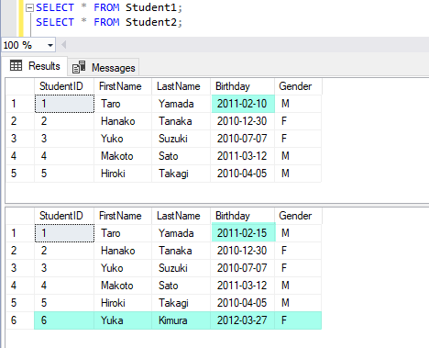Click StudentID header in second result grid
The image size is (429, 348).
(x=64, y=216)
